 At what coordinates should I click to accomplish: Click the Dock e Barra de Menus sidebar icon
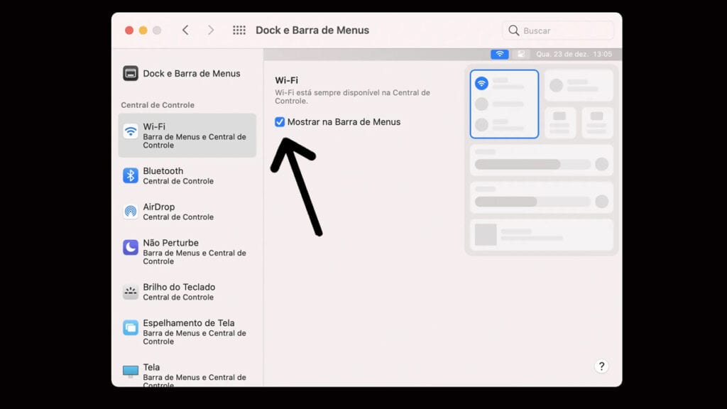click(131, 73)
